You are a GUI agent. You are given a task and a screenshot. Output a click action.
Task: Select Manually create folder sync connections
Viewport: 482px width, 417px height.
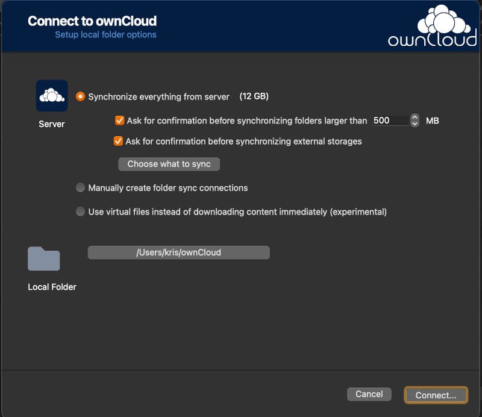pyautogui.click(x=80, y=187)
